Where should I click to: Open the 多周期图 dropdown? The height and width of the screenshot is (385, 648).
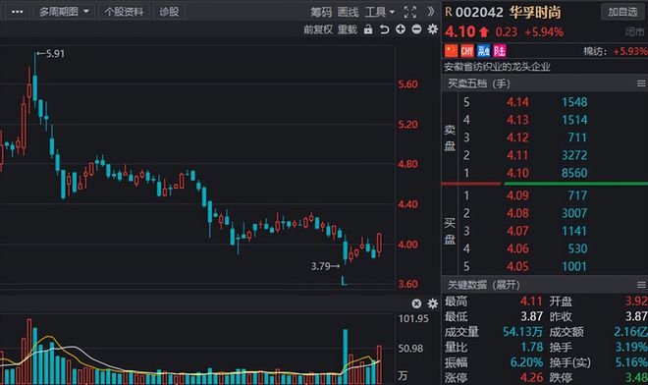pyautogui.click(x=64, y=12)
